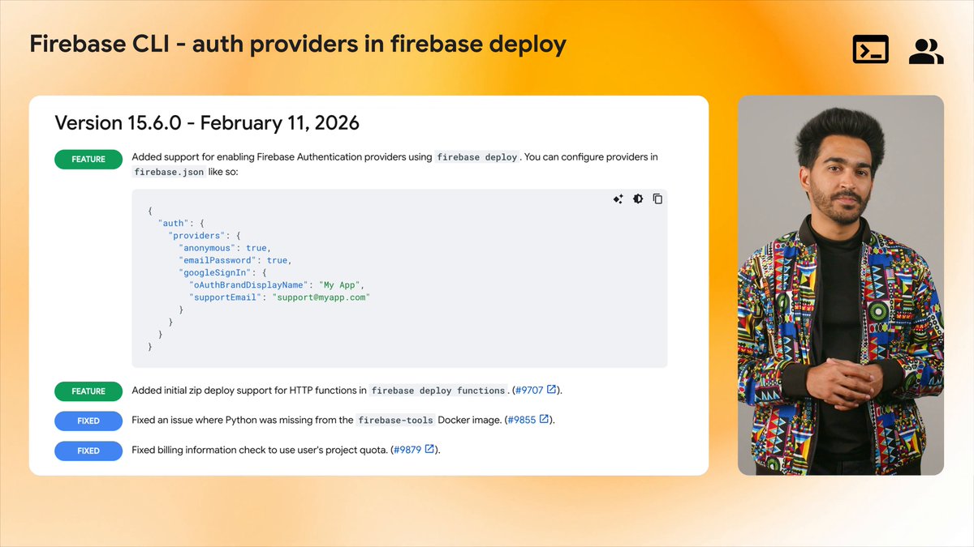Click the FIXED badge beside the billing information entry

click(x=88, y=451)
